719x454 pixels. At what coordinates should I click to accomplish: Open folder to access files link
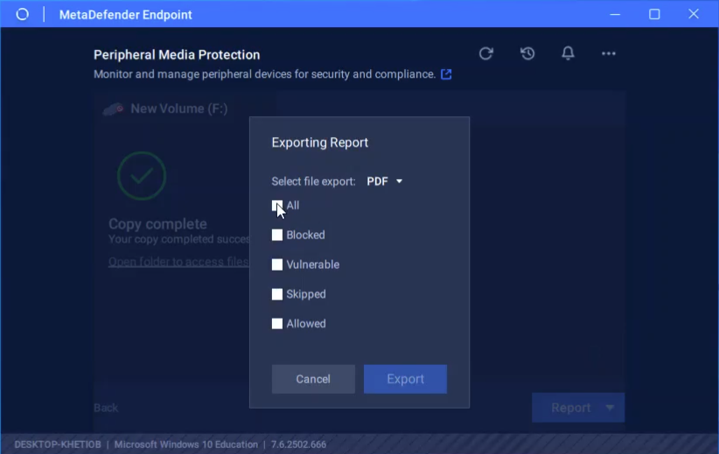point(178,262)
